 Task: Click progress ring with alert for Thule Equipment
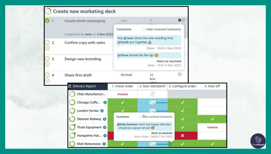click(x=72, y=127)
